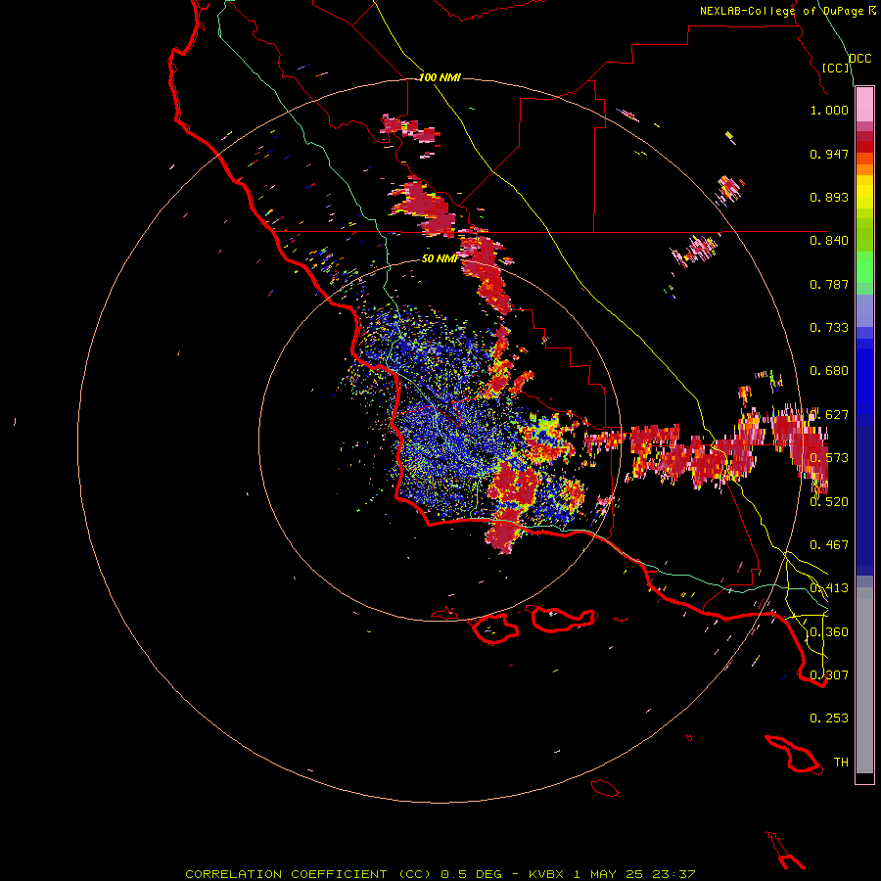
Task: Click Santa Catalina Island outline
Action: click(793, 754)
